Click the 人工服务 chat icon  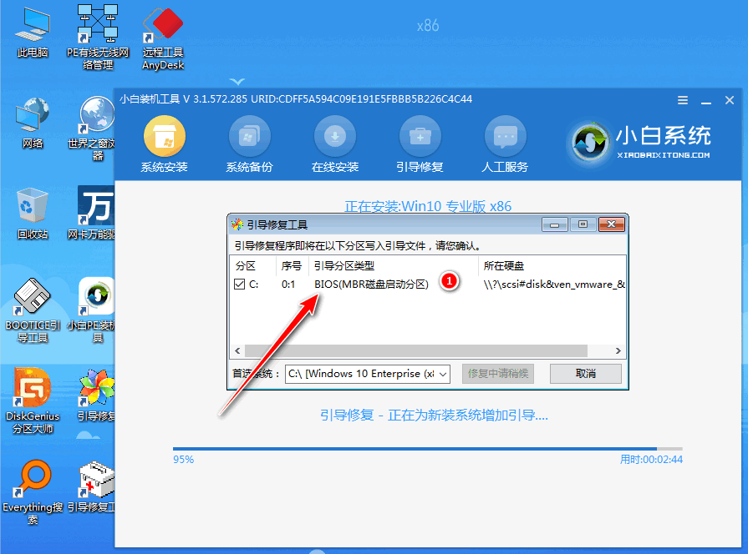(x=505, y=136)
